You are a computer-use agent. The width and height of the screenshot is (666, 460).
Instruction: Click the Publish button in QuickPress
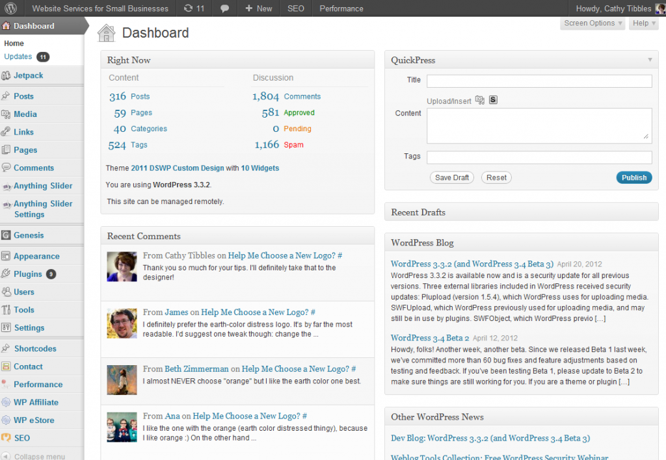click(x=634, y=178)
